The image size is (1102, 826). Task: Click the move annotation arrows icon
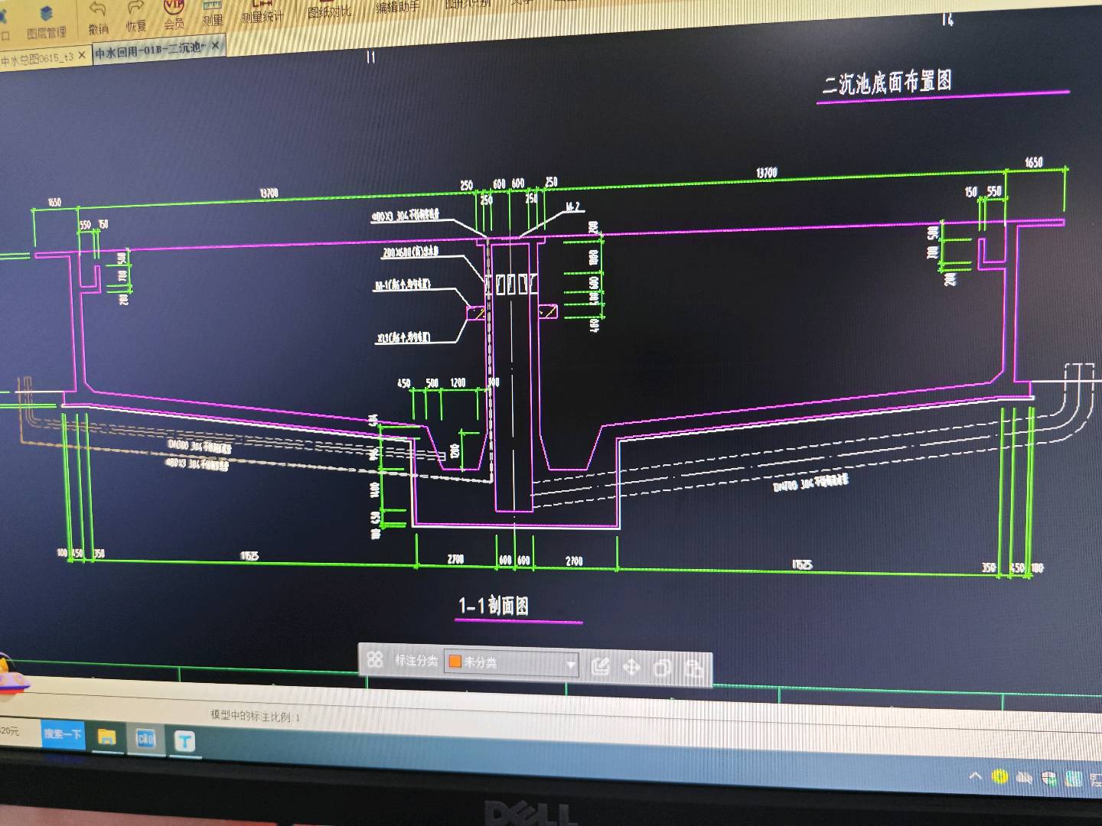[x=631, y=668]
